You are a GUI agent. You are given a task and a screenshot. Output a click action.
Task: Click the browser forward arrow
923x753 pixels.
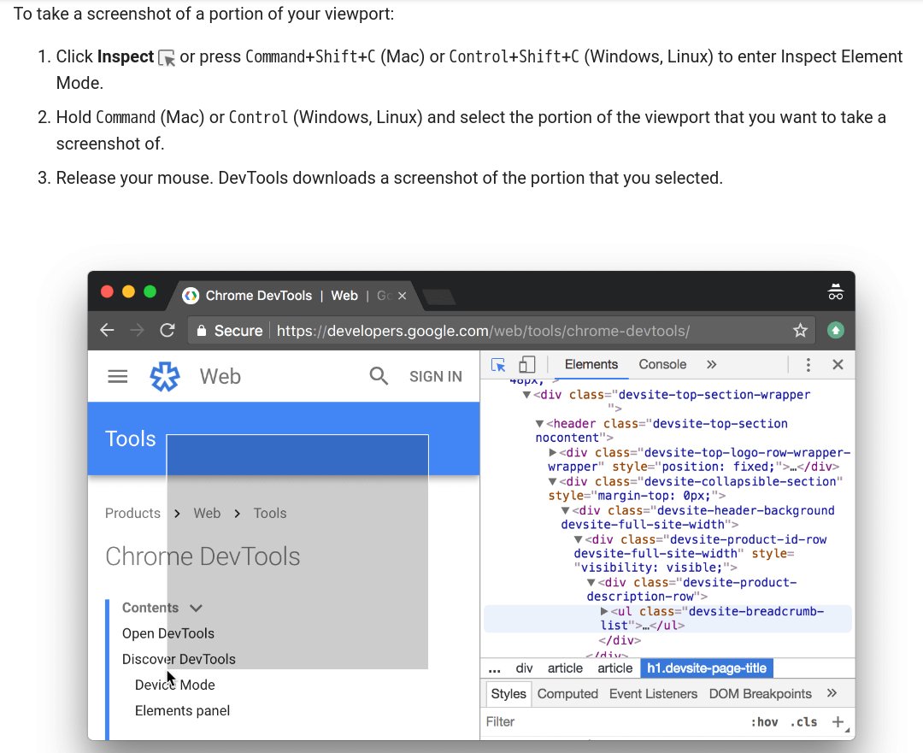pos(137,330)
